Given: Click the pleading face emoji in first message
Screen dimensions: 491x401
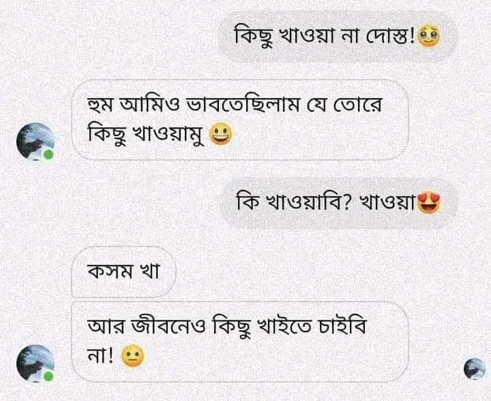Looking at the screenshot, I should pos(429,37).
